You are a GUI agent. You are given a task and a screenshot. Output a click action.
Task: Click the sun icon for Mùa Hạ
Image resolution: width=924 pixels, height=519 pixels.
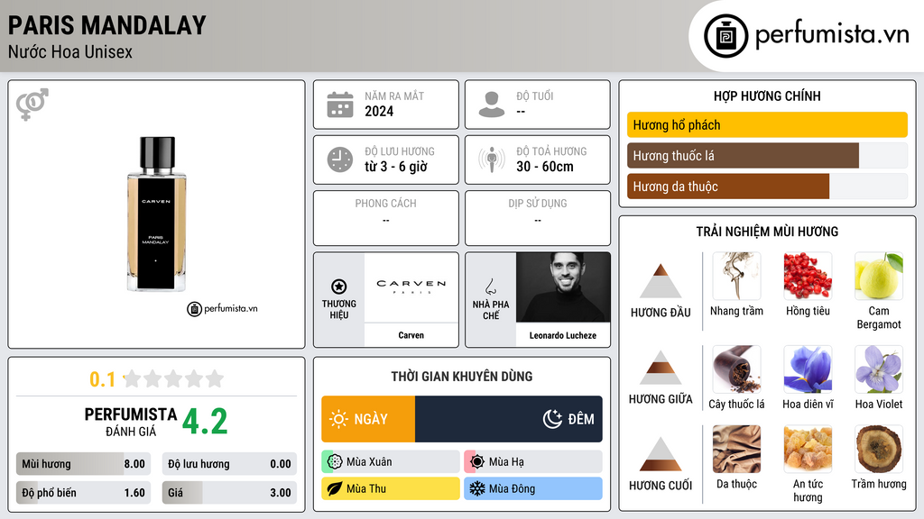(x=477, y=462)
